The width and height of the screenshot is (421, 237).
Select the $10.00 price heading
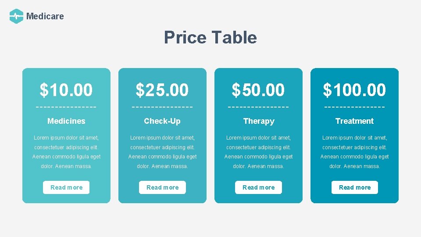pos(66,90)
